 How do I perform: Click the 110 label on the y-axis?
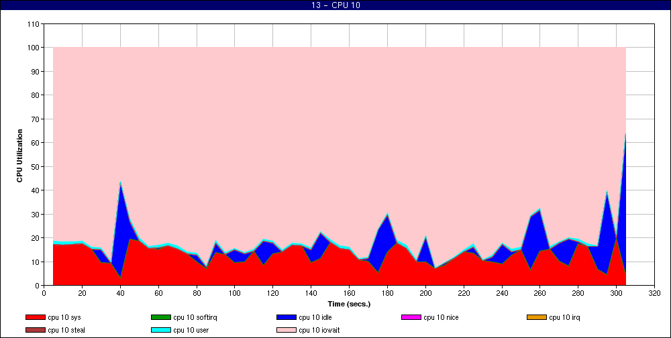point(34,24)
